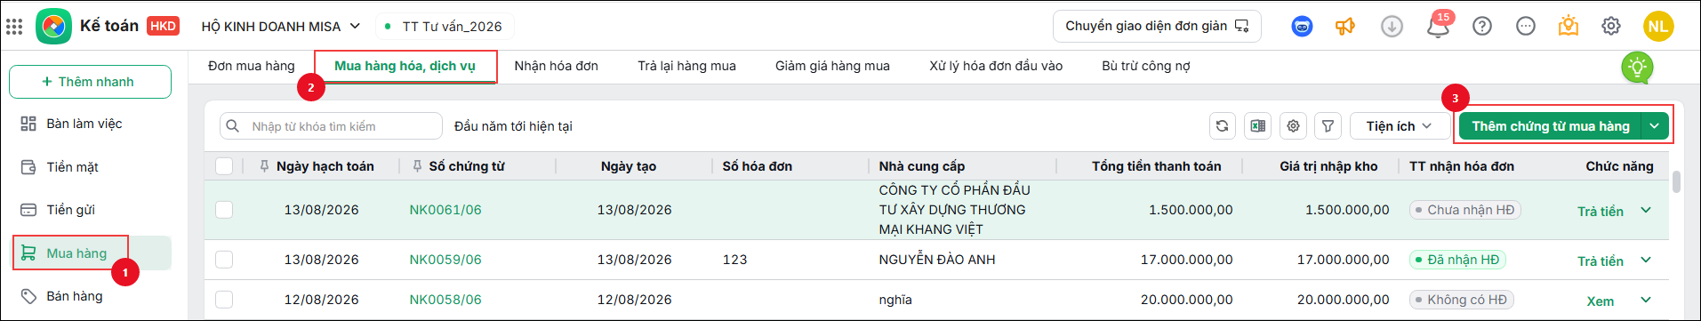Click pin icon beside Số chứng từ
The width and height of the screenshot is (1701, 321).
coord(417,166)
